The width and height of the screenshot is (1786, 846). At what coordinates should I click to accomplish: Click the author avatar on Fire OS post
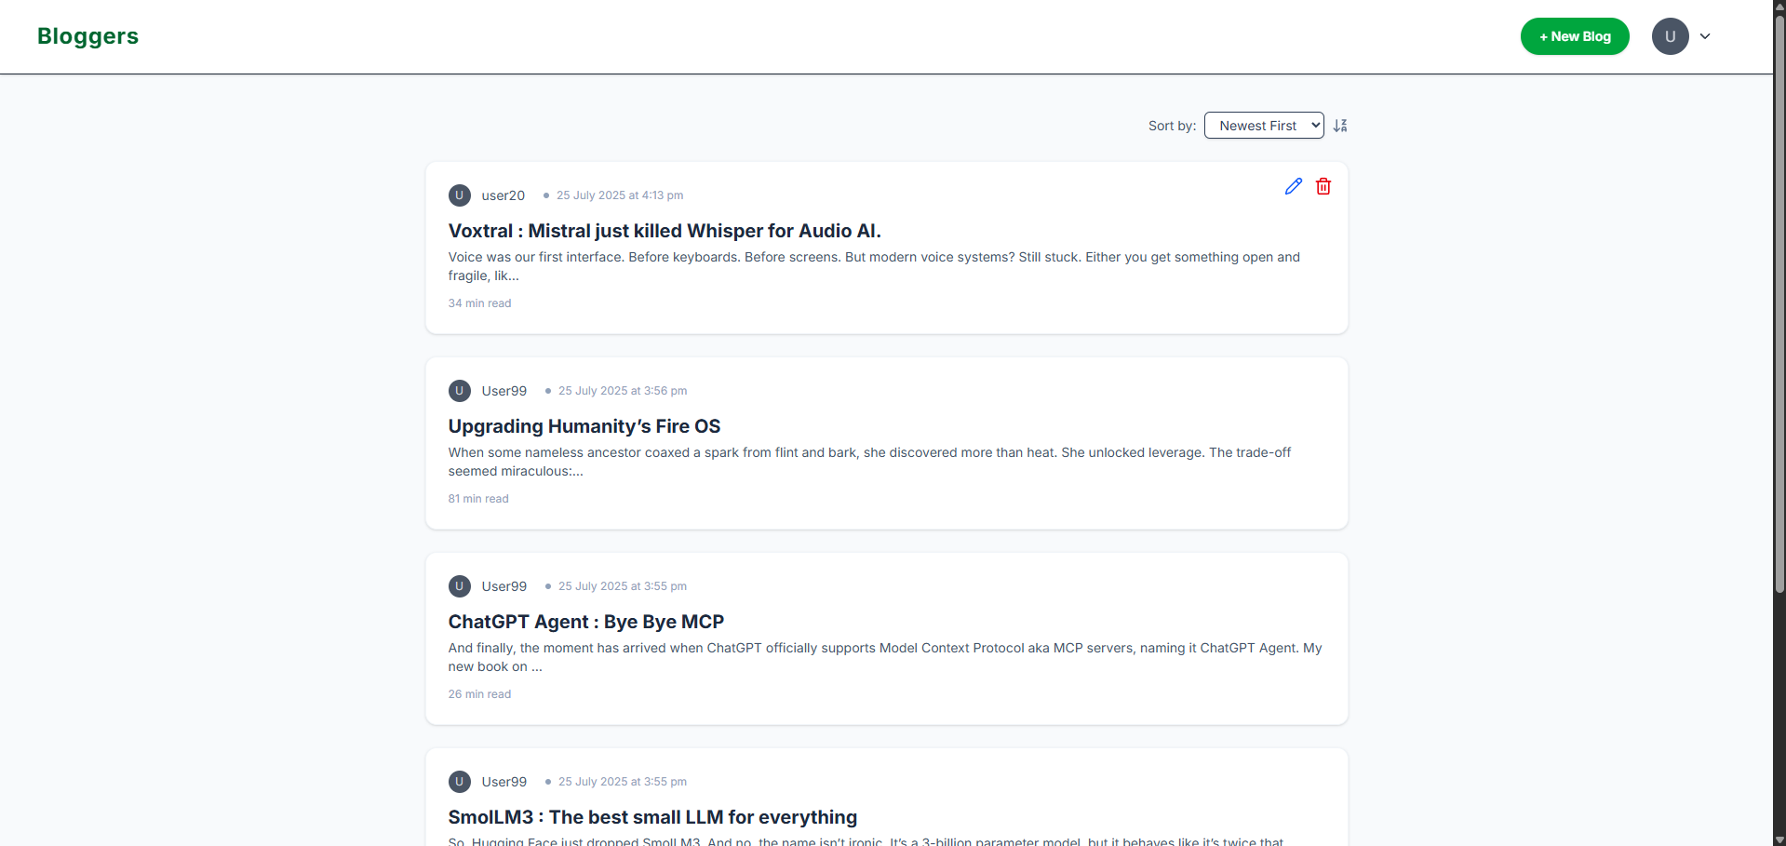coord(460,391)
